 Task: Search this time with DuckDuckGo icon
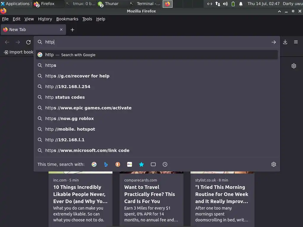click(118, 164)
